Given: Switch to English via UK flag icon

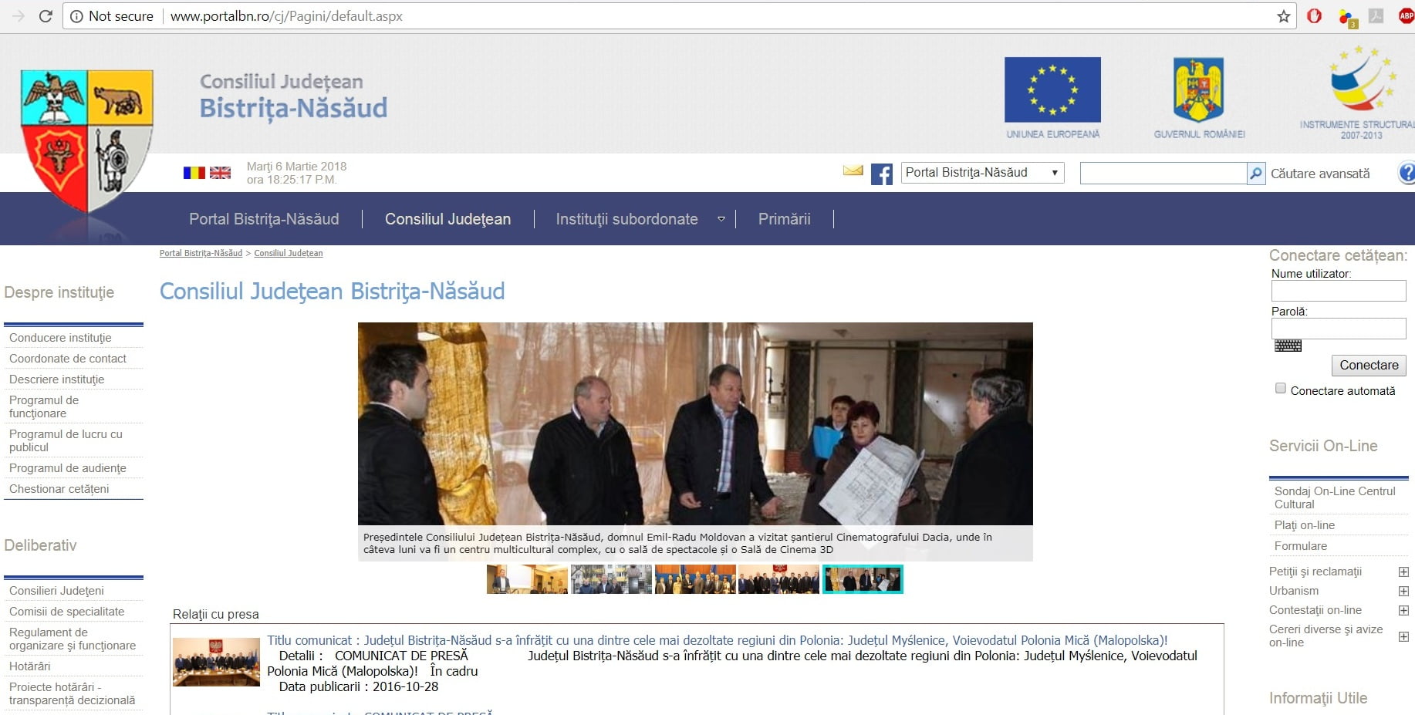Looking at the screenshot, I should tap(220, 173).
